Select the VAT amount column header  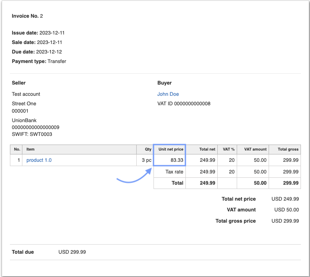point(255,149)
